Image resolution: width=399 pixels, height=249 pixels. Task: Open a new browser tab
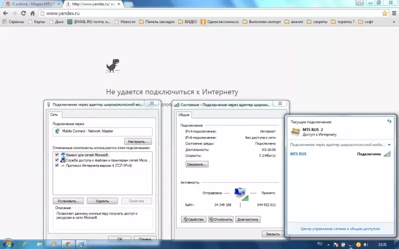128,4
